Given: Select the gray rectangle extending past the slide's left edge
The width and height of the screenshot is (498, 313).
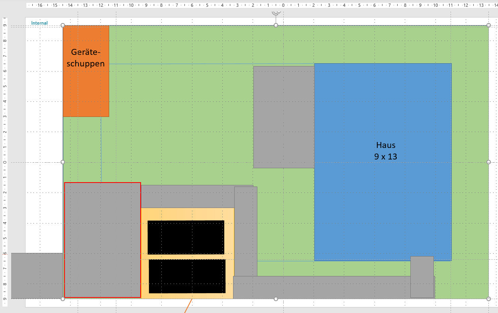Looking at the screenshot, I should pos(37,275).
